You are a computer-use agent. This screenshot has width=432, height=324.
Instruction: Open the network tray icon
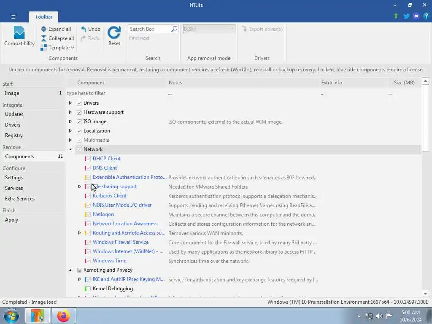click(369, 316)
